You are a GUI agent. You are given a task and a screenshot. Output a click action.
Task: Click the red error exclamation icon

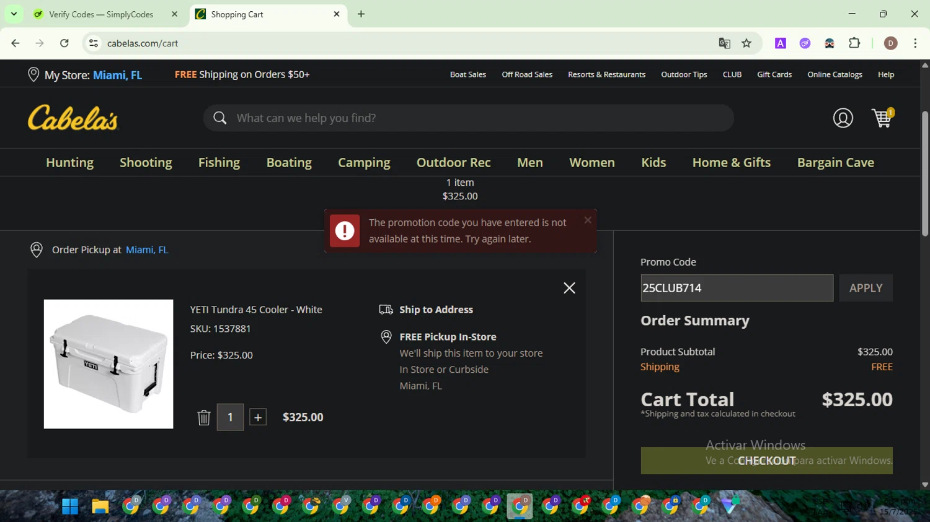coord(345,231)
